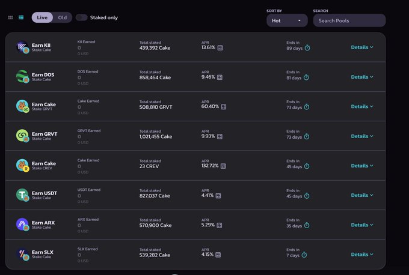Click total staked 570,900 Cake
This screenshot has height=275, width=409.
pos(155,226)
